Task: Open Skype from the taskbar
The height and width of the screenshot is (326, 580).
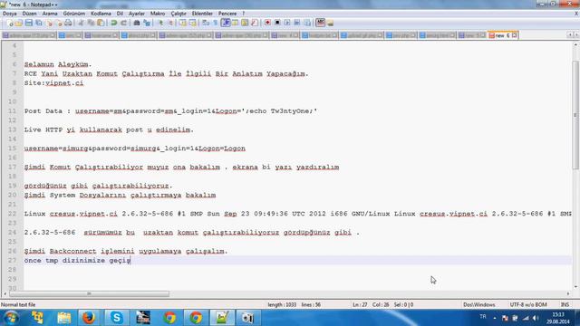Action: (x=116, y=318)
